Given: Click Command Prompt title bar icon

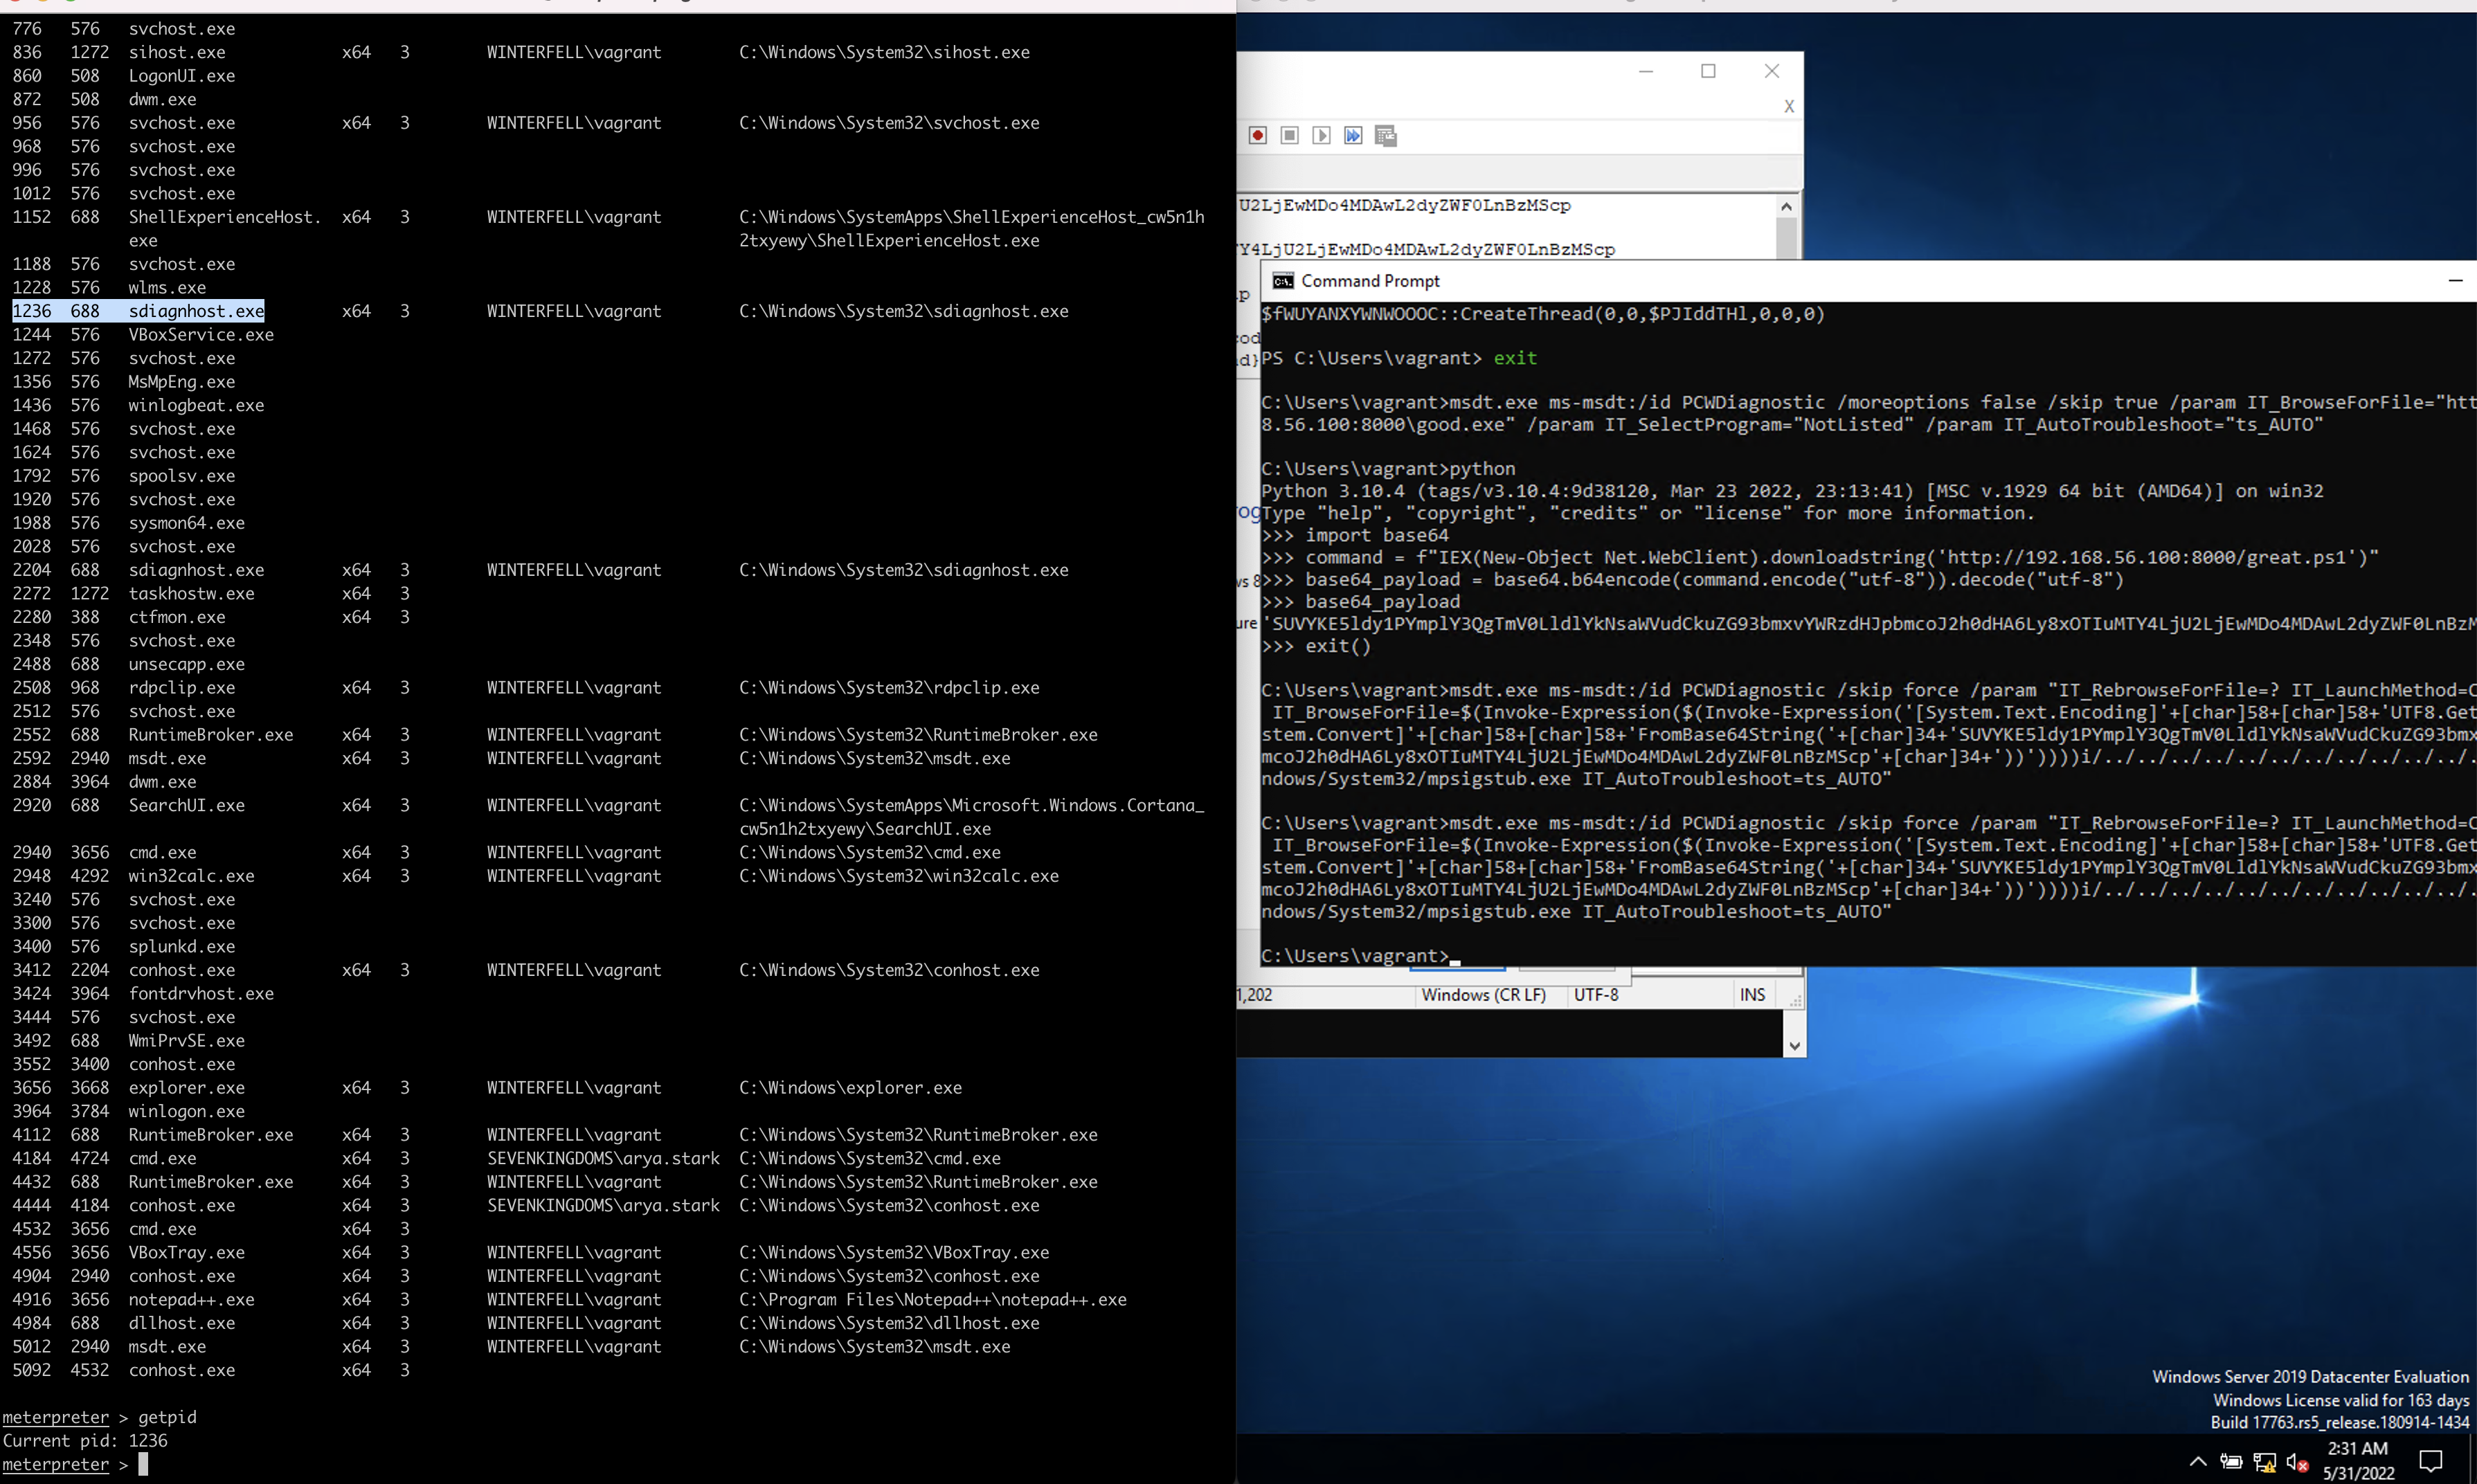Looking at the screenshot, I should 1282,281.
